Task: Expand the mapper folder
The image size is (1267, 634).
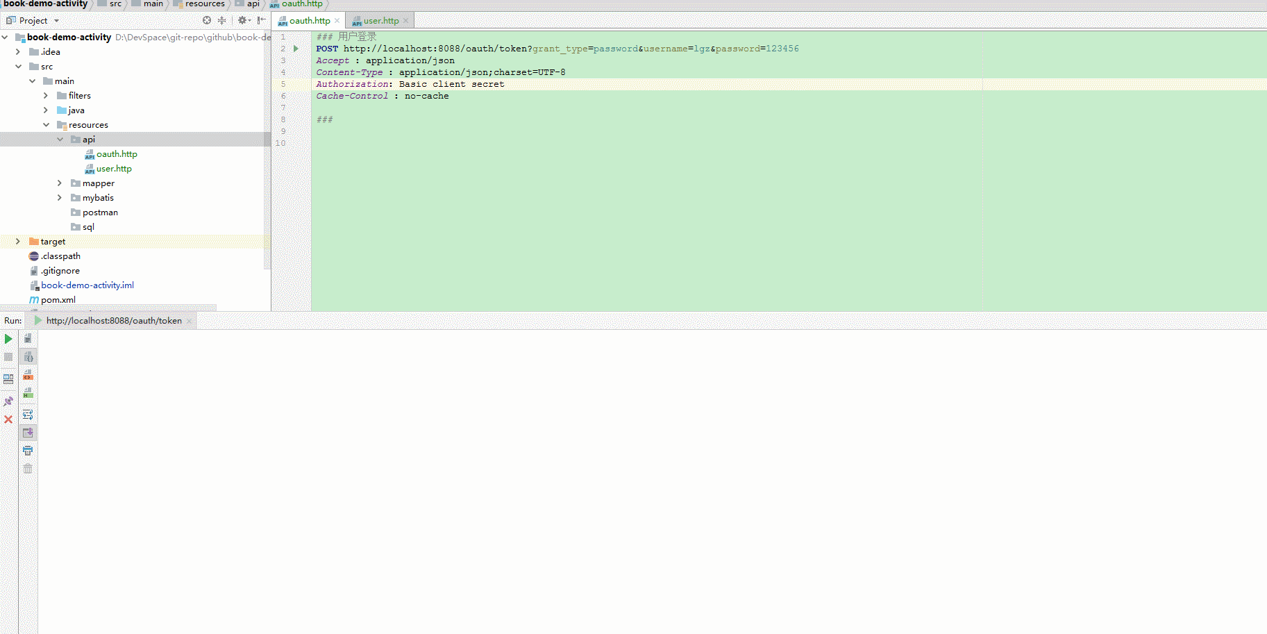Action: pyautogui.click(x=60, y=183)
